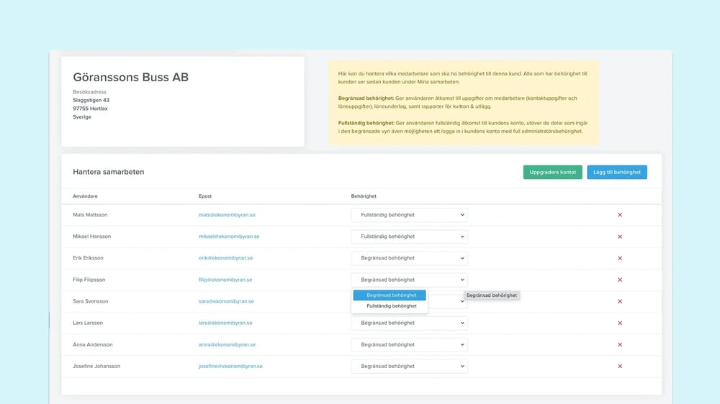
Task: Open the mats@ekonomibyran.se email link
Action: 225,215
